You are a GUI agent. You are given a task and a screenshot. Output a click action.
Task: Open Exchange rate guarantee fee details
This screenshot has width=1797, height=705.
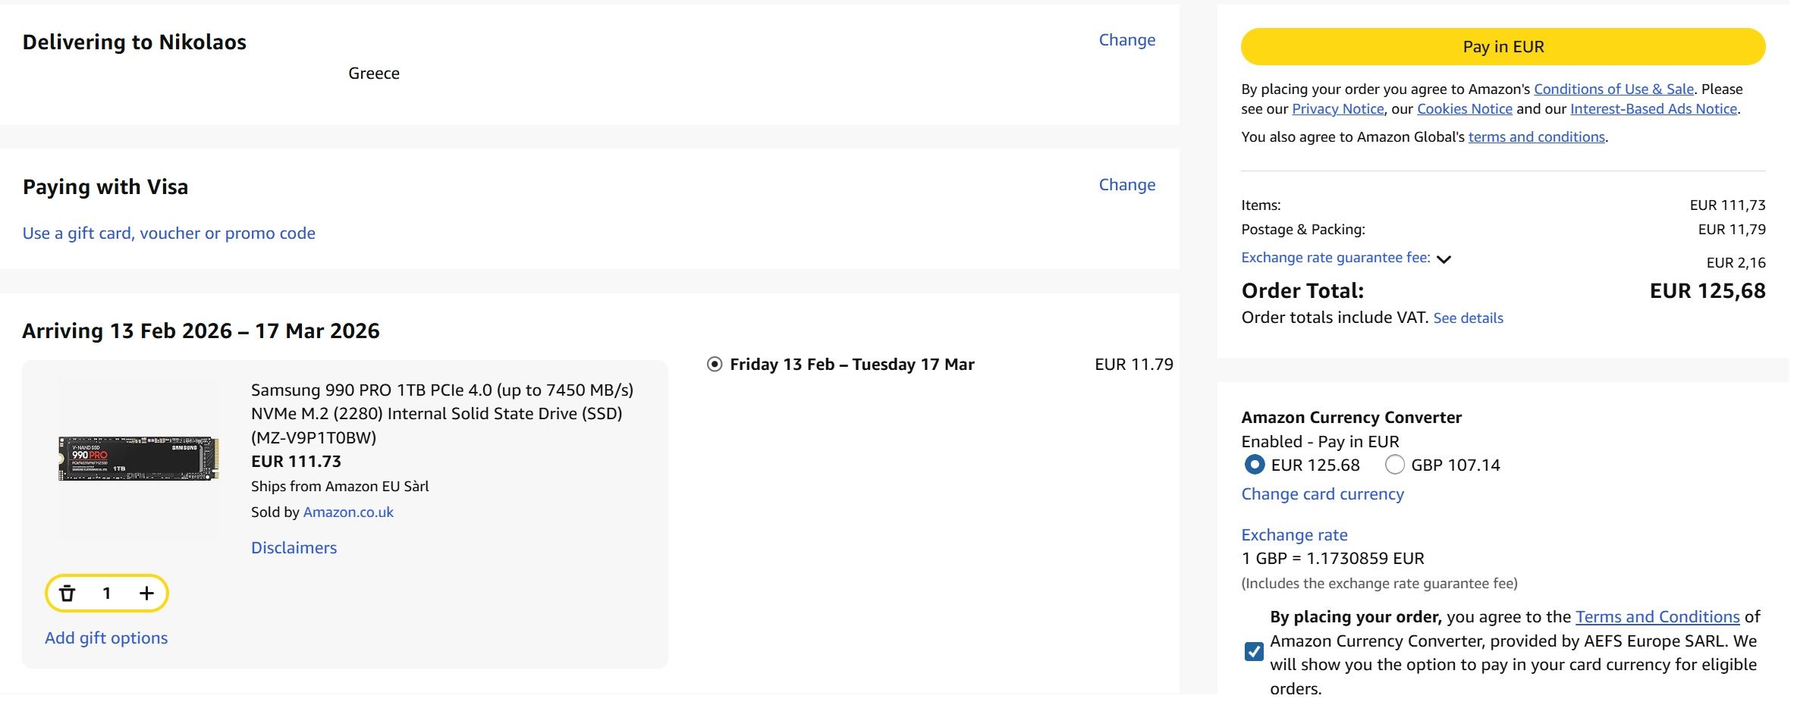1336,258
